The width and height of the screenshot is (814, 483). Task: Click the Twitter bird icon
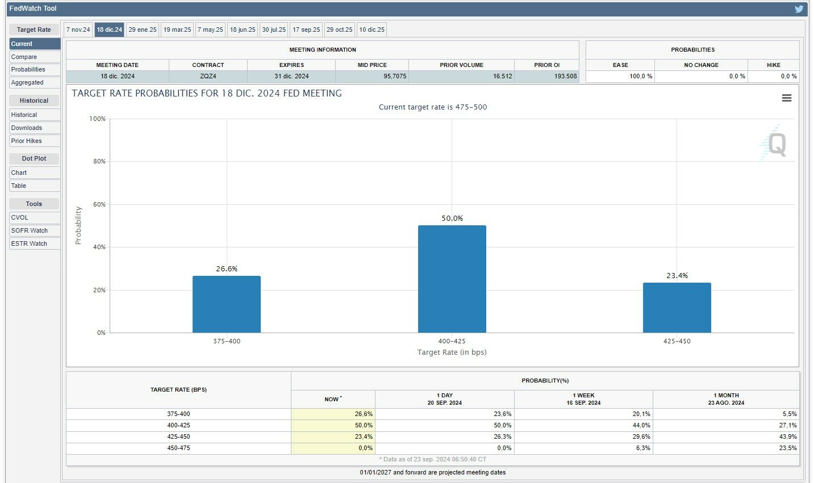pyautogui.click(x=799, y=9)
